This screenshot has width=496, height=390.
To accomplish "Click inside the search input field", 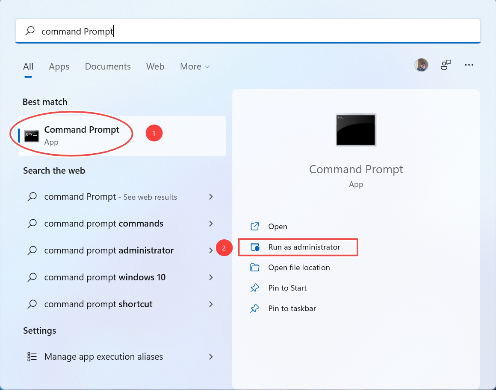I will coord(257,31).
